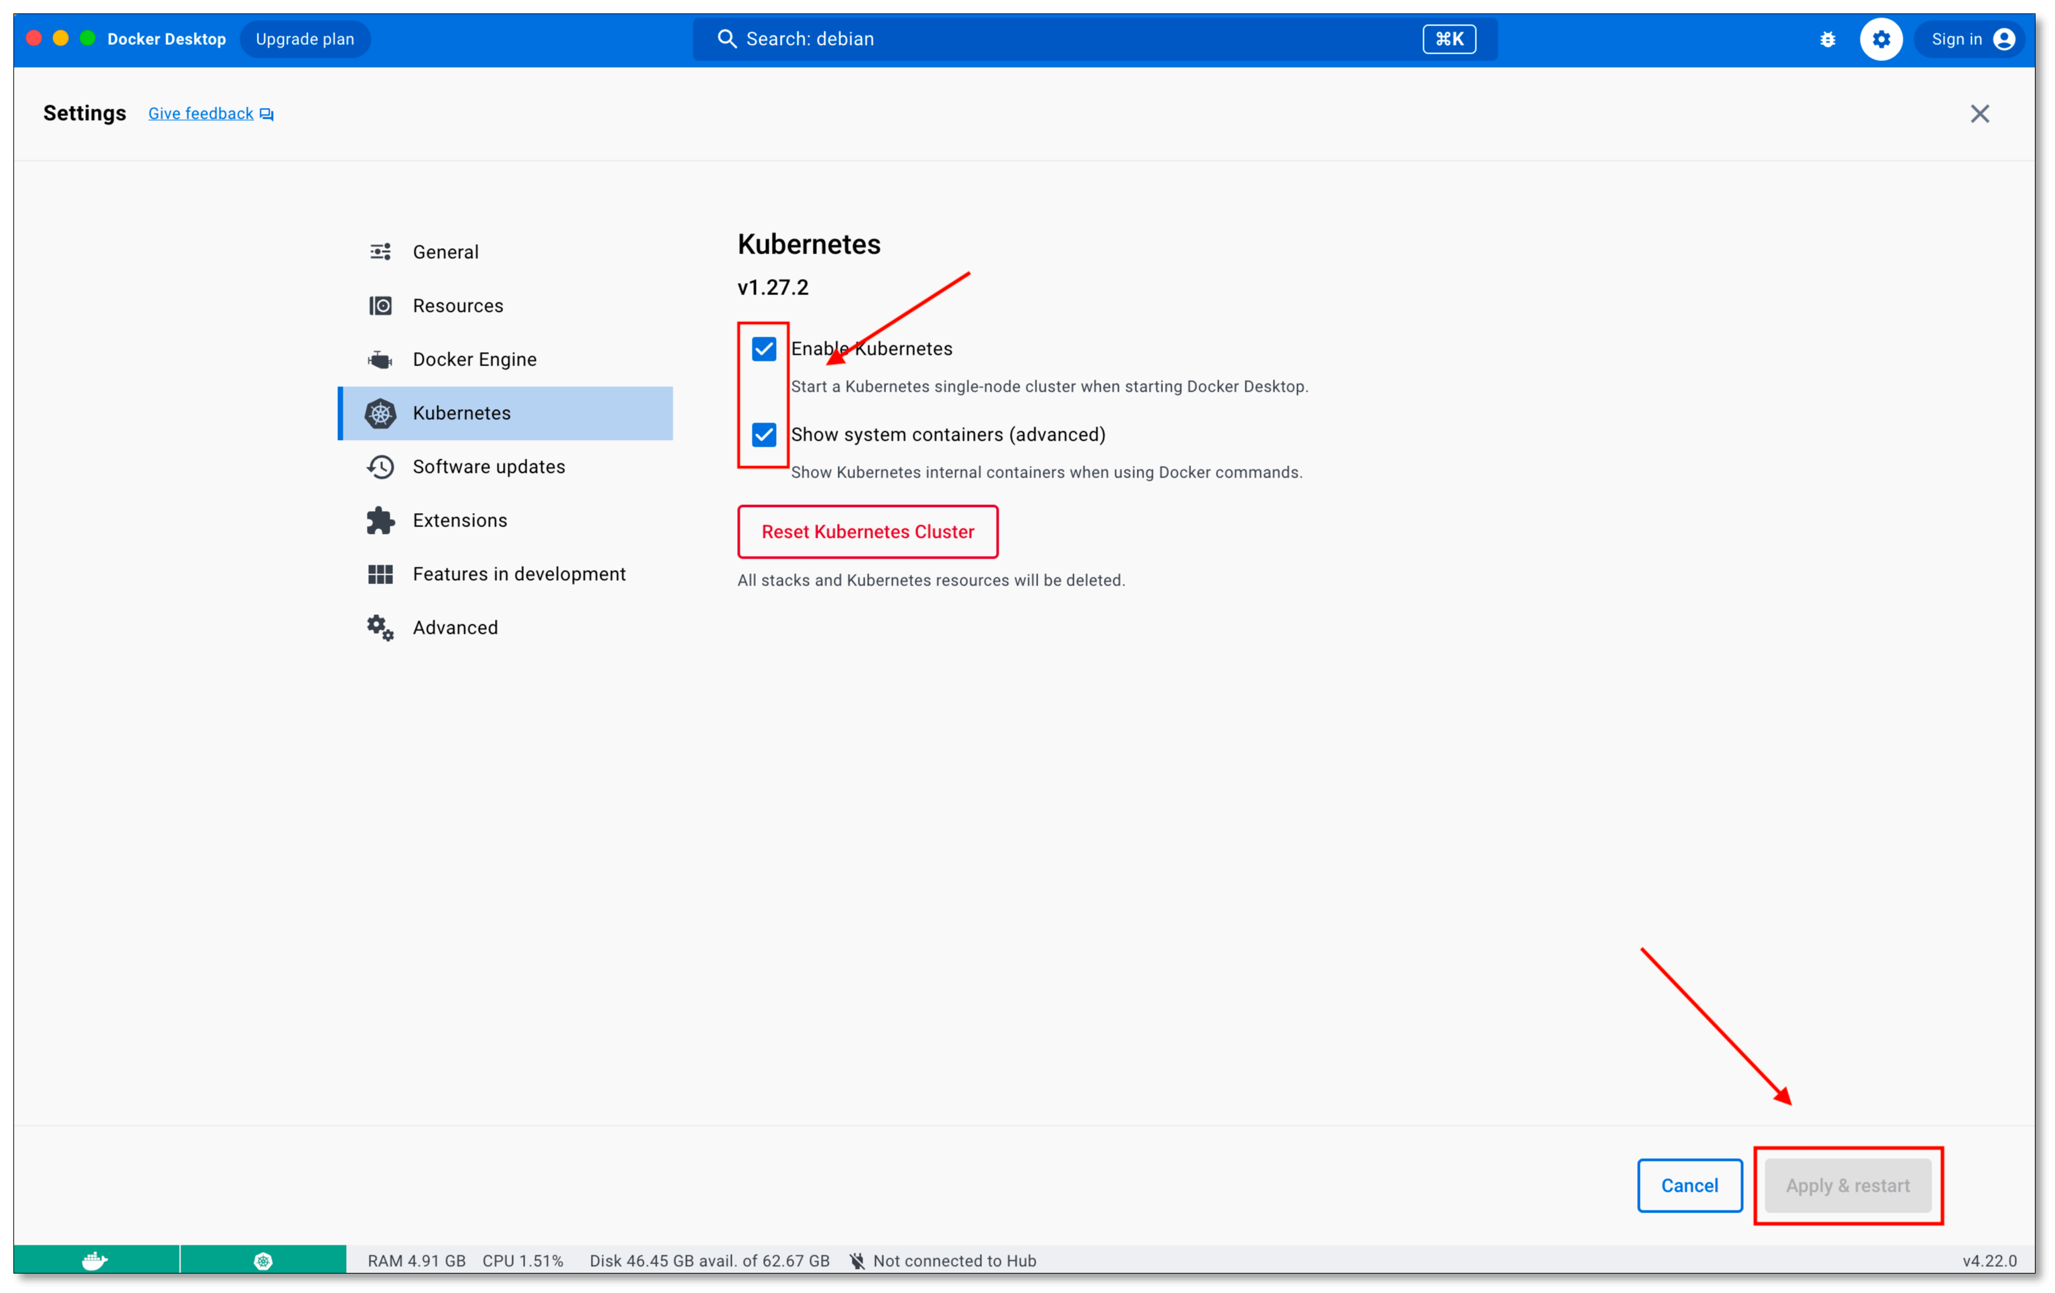This screenshot has height=1293, width=2055.
Task: Open the General settings tab
Action: 445,251
